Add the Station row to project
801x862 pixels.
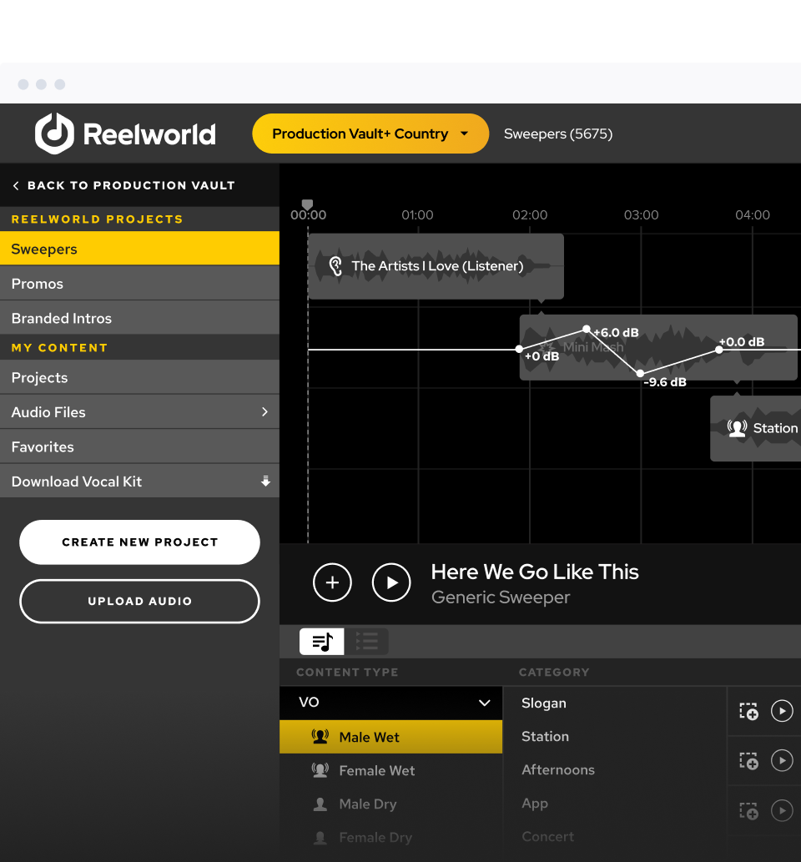click(748, 760)
